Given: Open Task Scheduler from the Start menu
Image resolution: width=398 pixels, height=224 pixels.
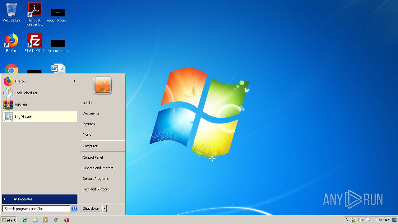Looking at the screenshot, I should [x=40, y=93].
